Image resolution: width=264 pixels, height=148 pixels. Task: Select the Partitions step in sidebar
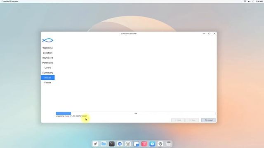[x=48, y=62]
